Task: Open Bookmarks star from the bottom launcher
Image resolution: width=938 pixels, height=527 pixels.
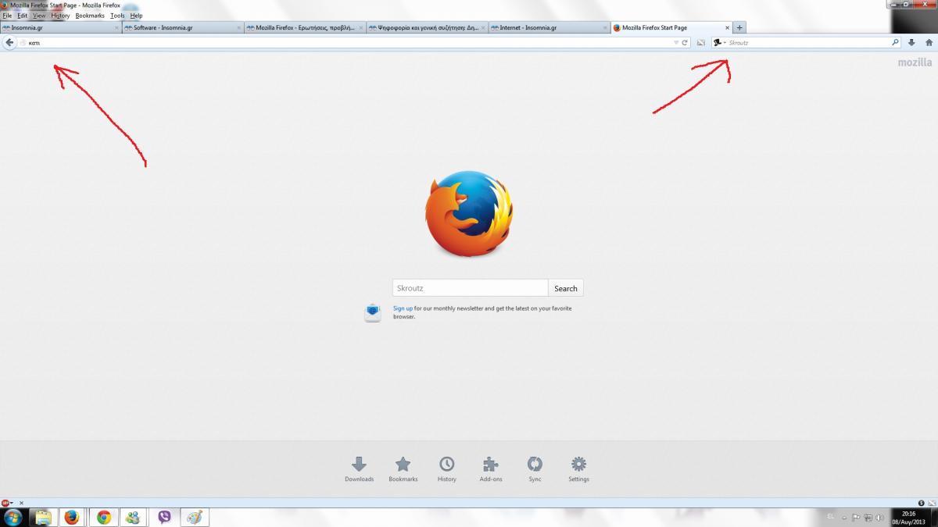Action: tap(403, 468)
